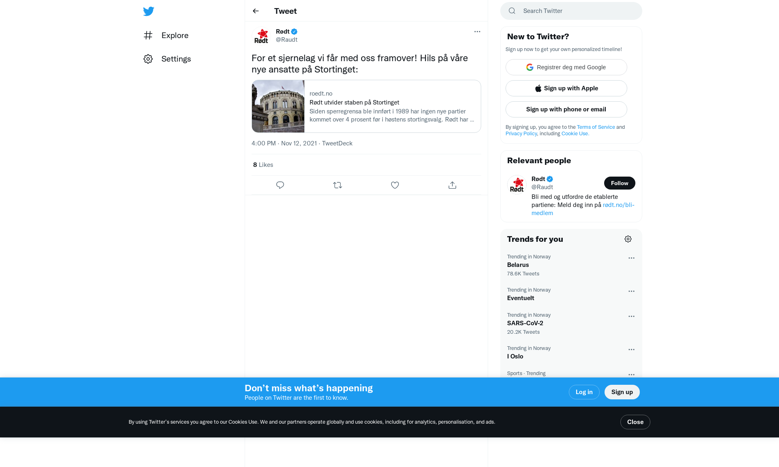
Task: Sign up with phone or email
Action: [566, 109]
